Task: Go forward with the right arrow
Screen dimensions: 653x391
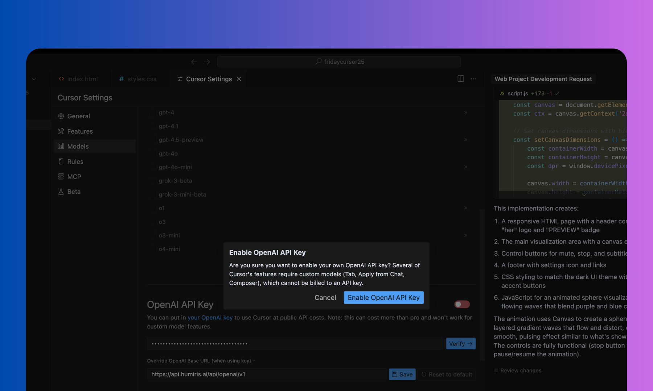Action: coord(207,62)
